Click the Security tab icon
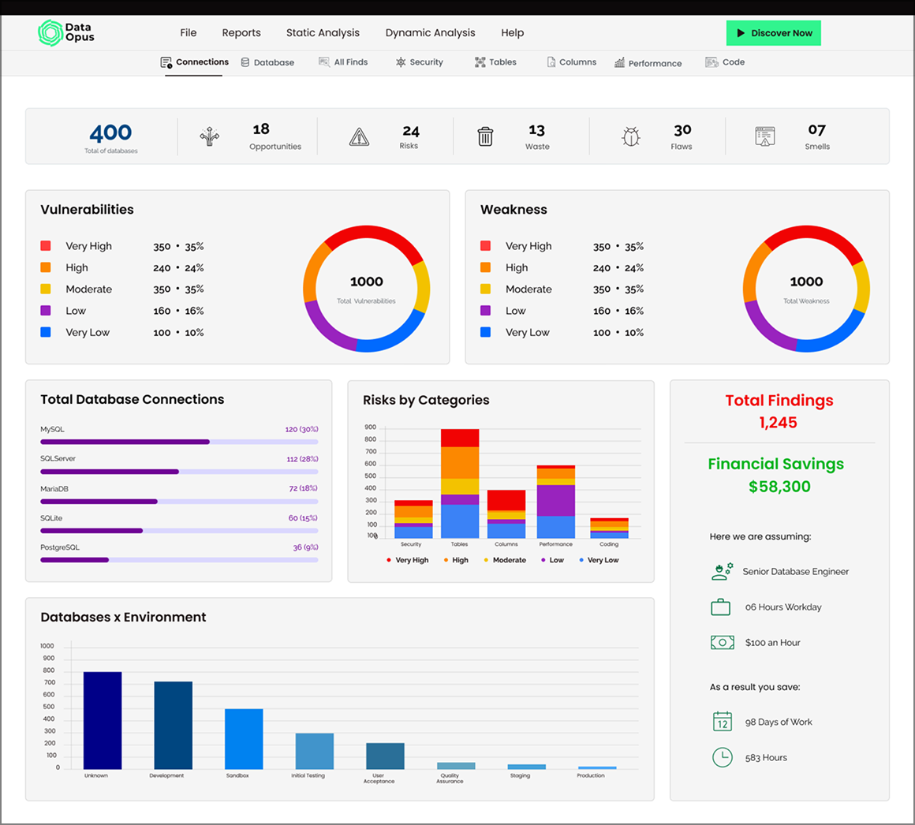Image resolution: width=915 pixels, height=825 pixels. click(x=401, y=62)
